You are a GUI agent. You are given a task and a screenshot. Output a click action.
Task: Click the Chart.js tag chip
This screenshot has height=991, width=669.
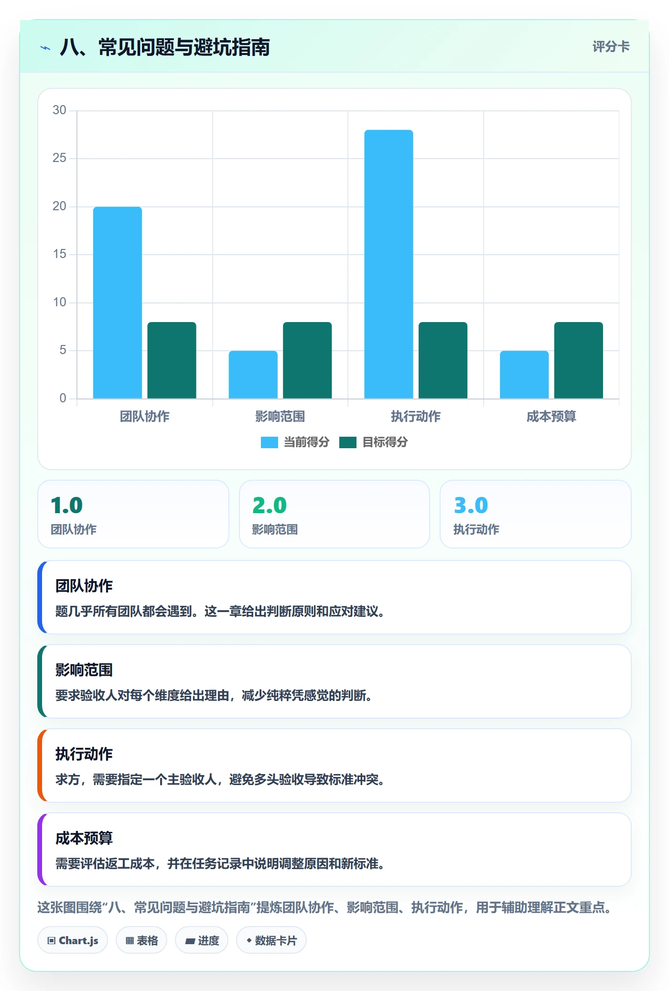click(x=73, y=940)
